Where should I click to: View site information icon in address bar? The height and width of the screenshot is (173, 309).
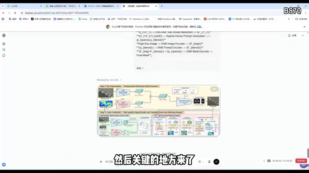pyautogui.click(x=22, y=13)
